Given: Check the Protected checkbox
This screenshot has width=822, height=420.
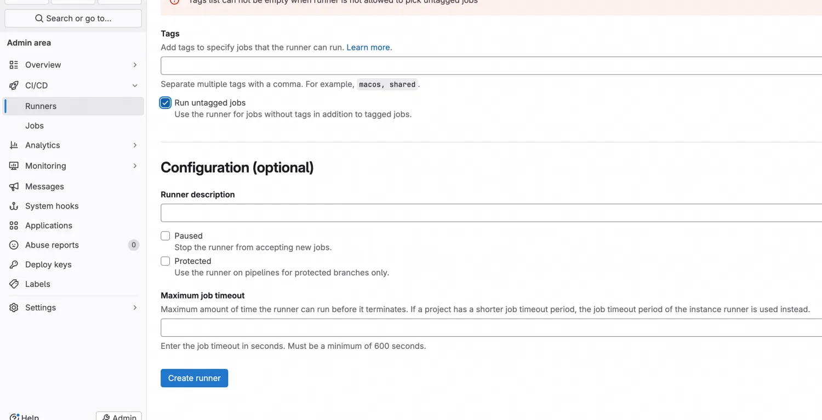Looking at the screenshot, I should pyautogui.click(x=165, y=261).
